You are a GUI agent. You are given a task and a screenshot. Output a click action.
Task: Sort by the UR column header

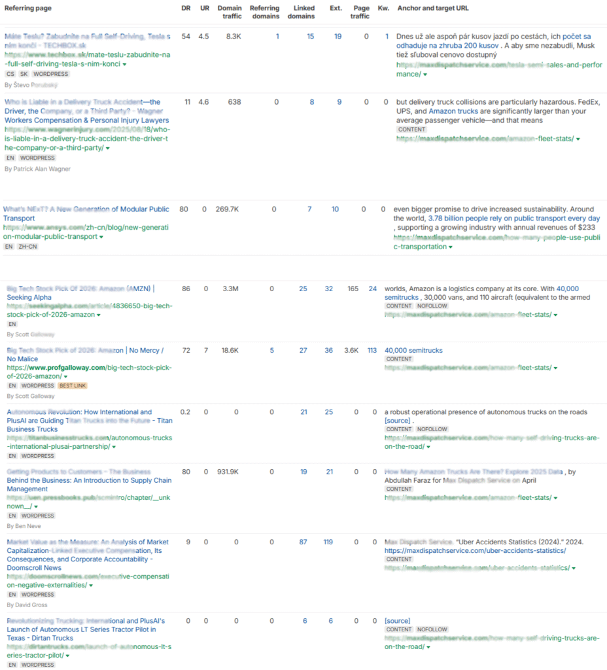click(205, 8)
